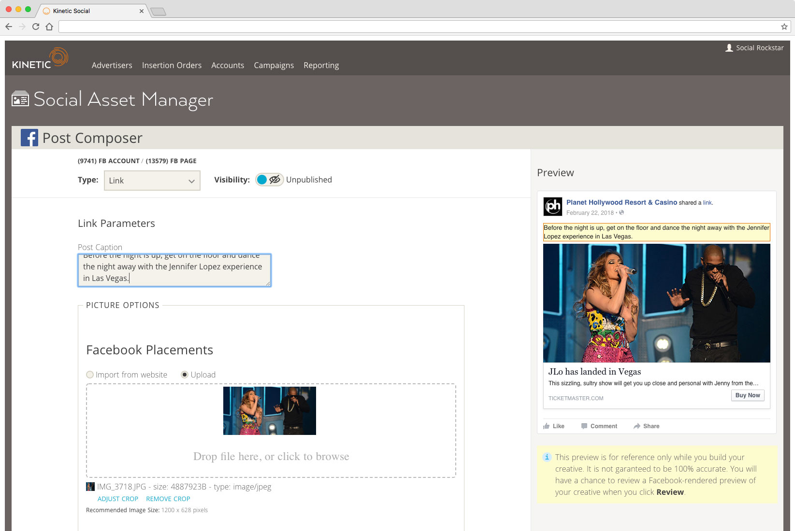Click the Facebook logo in Post Composer
Image resolution: width=795 pixels, height=531 pixels.
pos(29,138)
